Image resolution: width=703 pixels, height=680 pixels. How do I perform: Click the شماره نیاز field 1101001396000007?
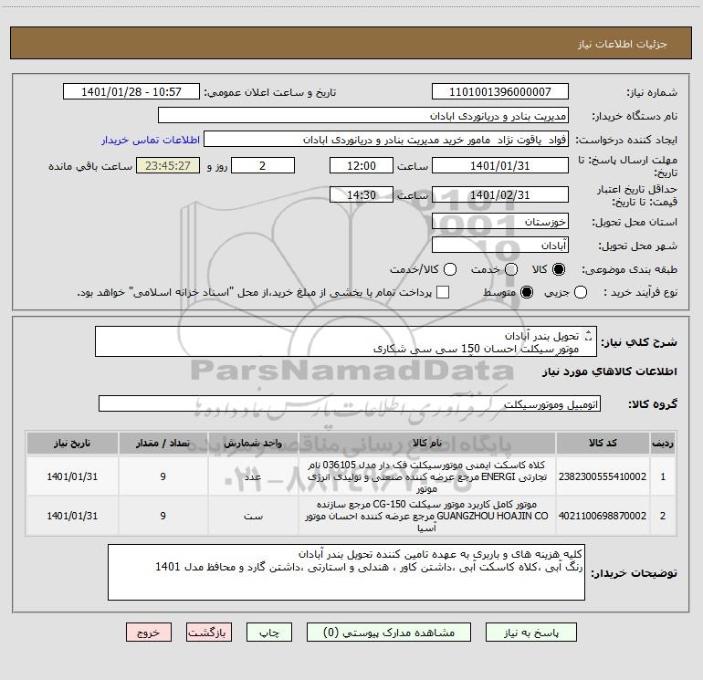[500, 92]
